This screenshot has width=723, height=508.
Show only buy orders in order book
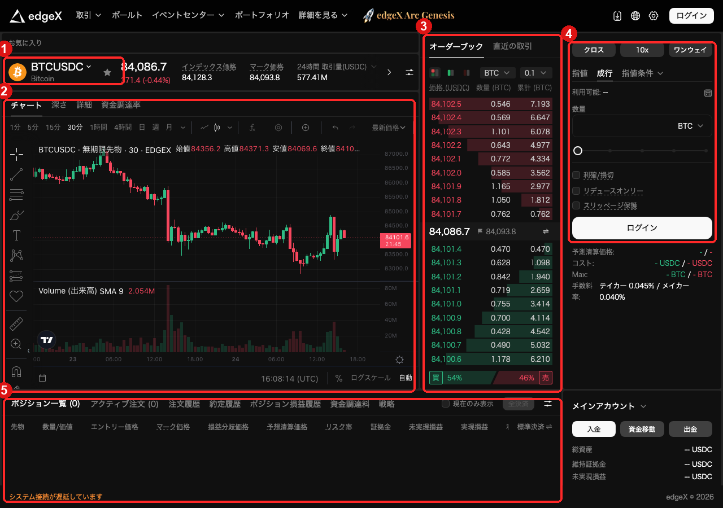coord(451,73)
